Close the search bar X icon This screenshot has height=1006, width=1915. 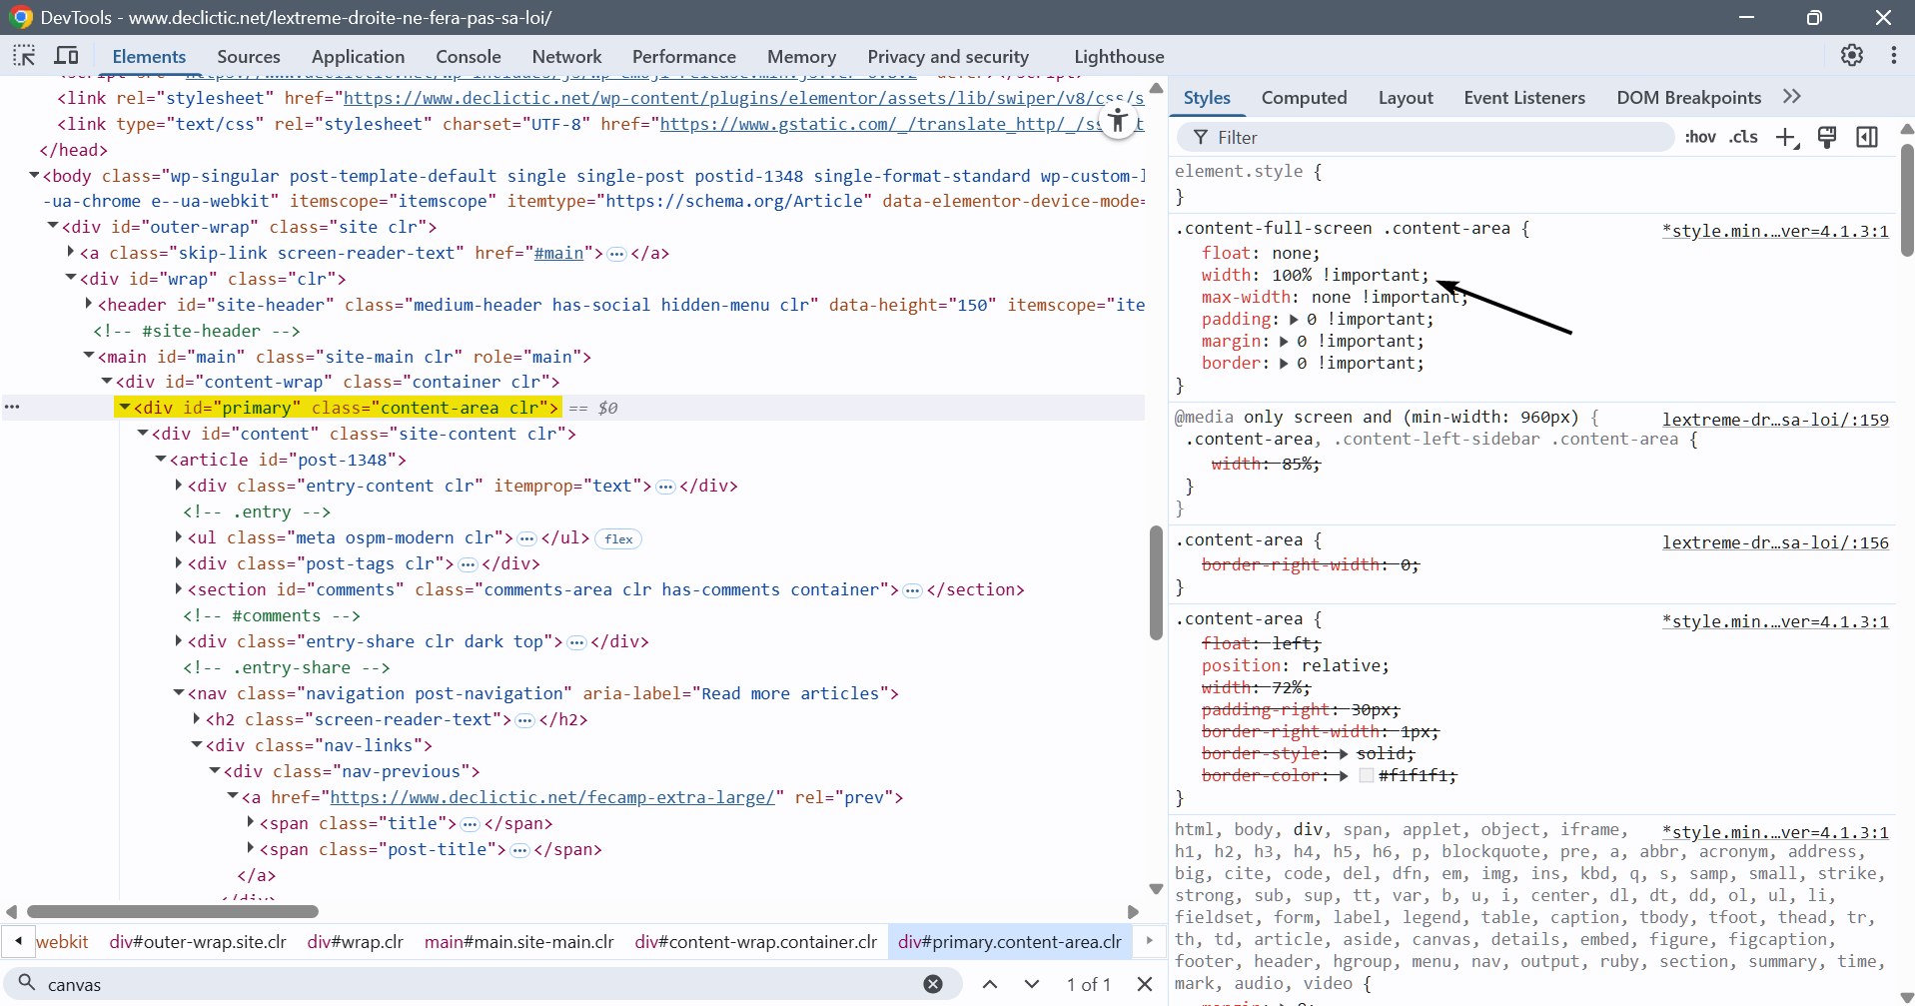coord(1146,984)
